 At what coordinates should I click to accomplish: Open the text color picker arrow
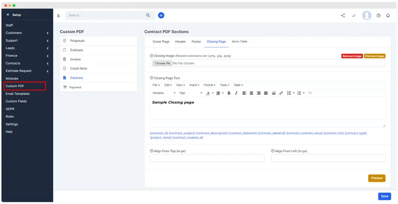point(213,93)
